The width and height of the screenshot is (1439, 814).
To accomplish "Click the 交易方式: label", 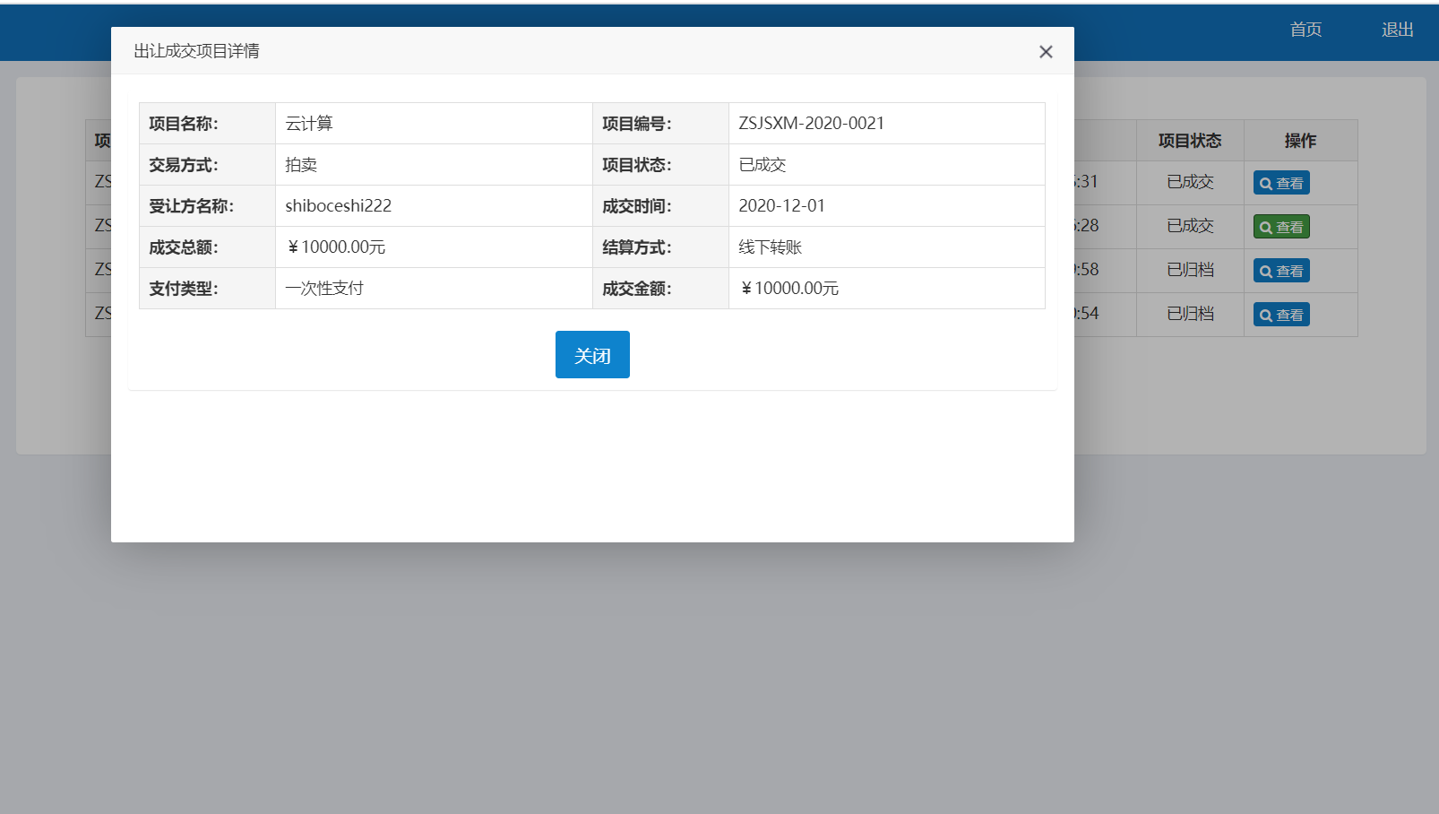I will click(x=184, y=165).
